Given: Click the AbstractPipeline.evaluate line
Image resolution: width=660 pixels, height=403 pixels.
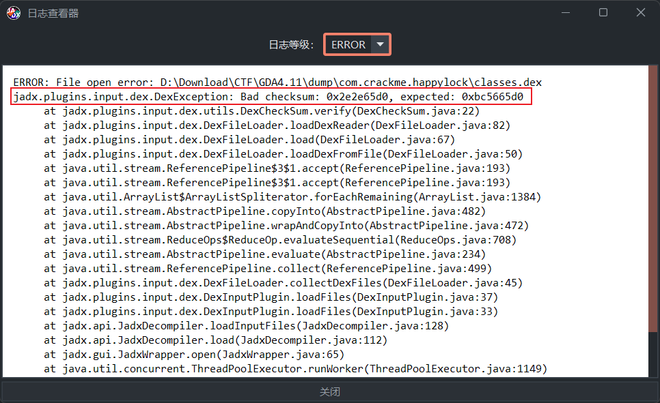Looking at the screenshot, I should (x=264, y=254).
